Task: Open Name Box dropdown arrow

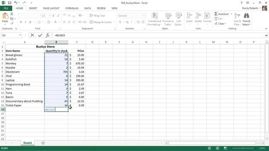Action: pos(20,35)
